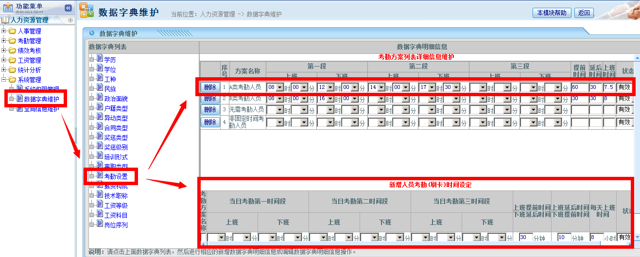Click the 数据字典维护 module logo icon
This screenshot has width=640, height=257.
pos(86,12)
